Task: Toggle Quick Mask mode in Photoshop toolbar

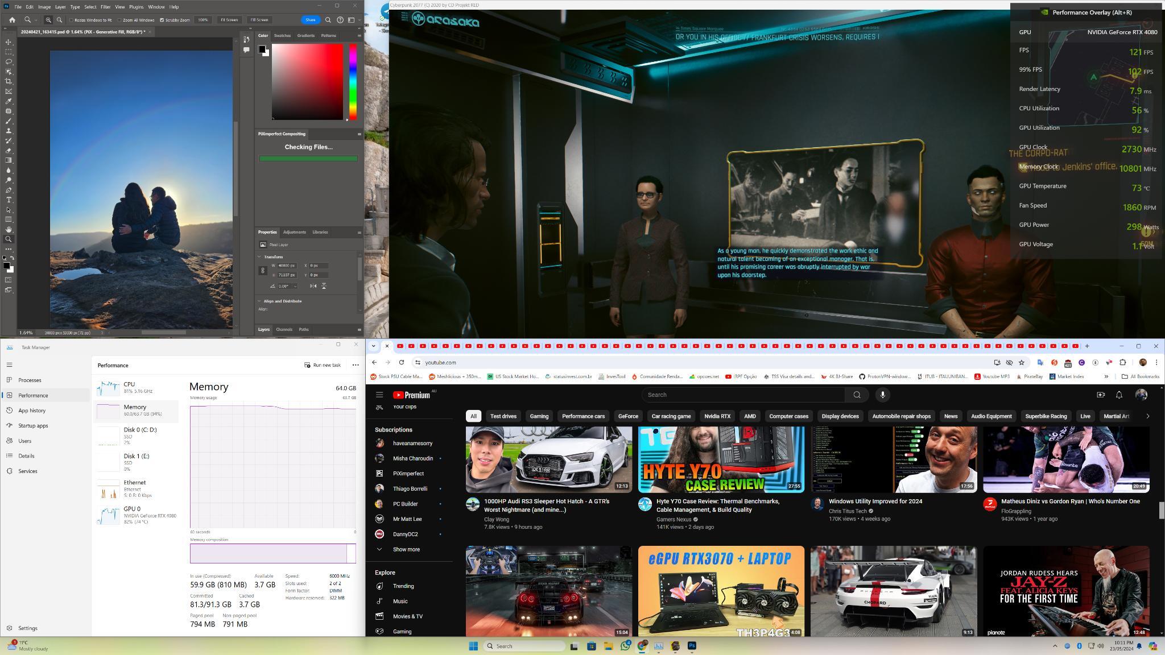Action: pos(9,280)
